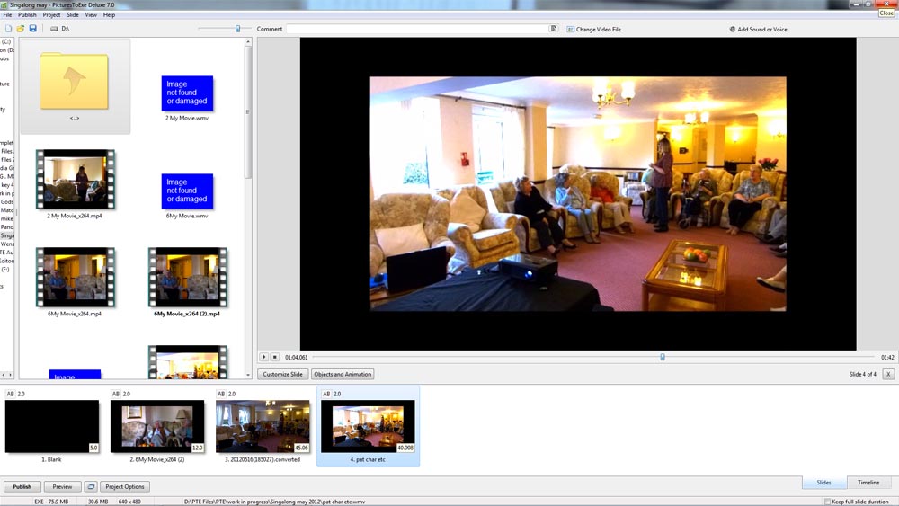This screenshot has height=506, width=899.
Task: Enable Keep full slide duration checkbox
Action: point(827,502)
